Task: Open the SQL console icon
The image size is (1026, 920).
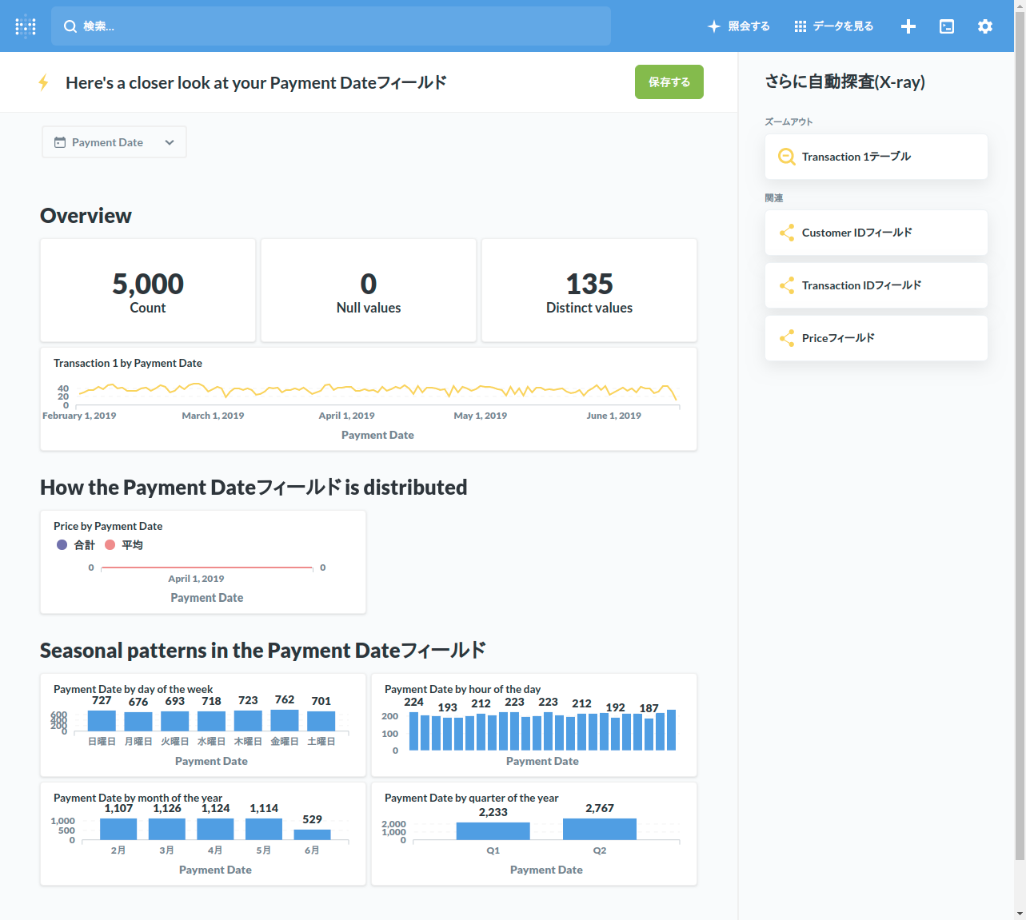Action: [947, 26]
